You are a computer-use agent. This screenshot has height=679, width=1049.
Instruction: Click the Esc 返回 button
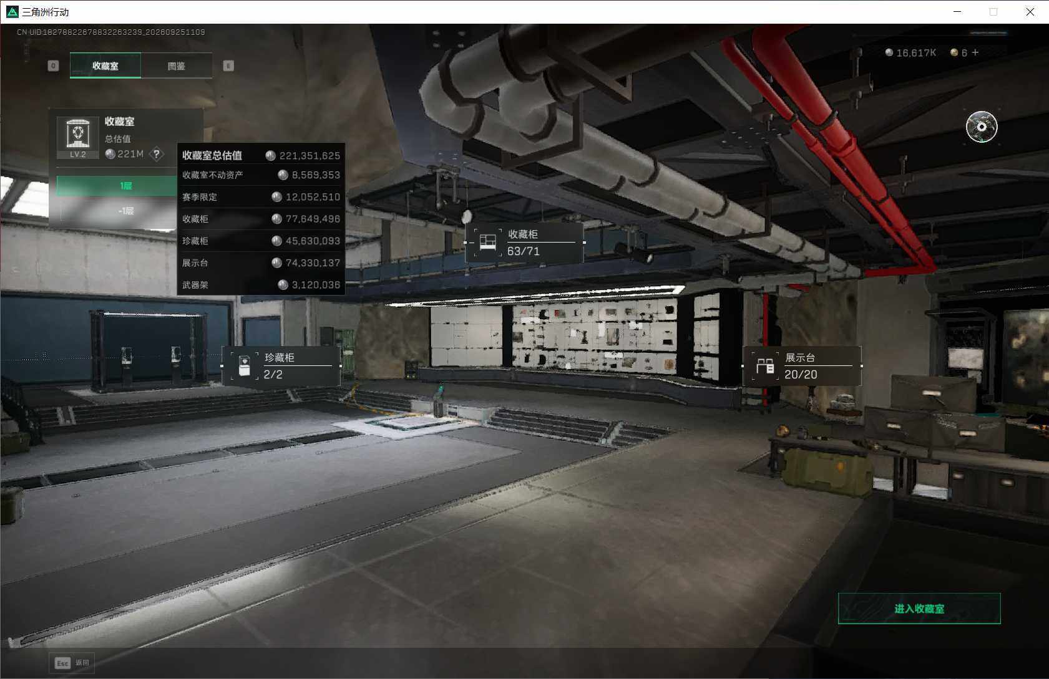click(x=72, y=663)
